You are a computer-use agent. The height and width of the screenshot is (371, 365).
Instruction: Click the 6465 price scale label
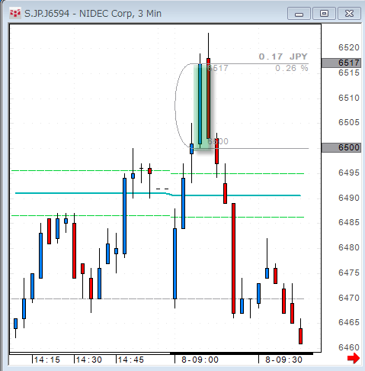(x=349, y=322)
